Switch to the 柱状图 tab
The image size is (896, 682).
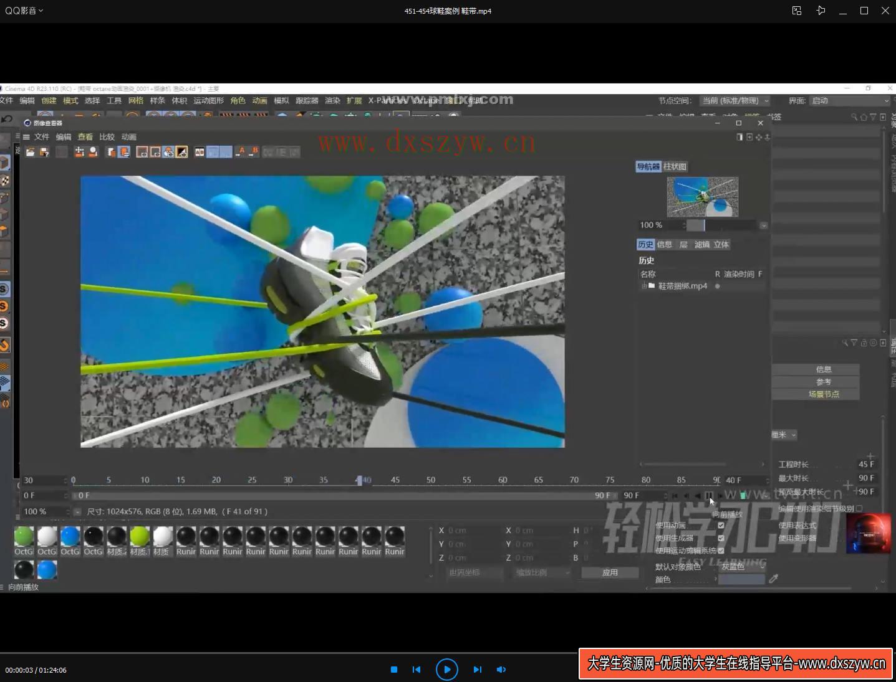675,167
